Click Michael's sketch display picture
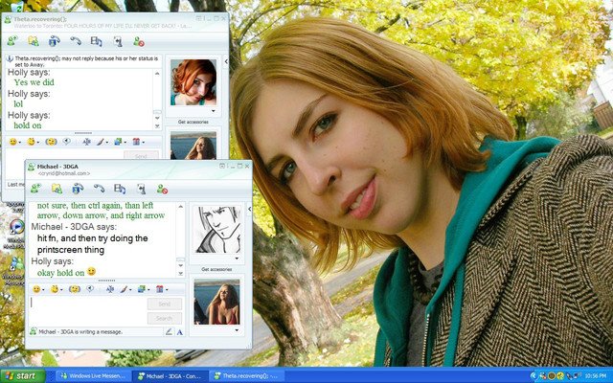The image size is (613, 383). 217,230
